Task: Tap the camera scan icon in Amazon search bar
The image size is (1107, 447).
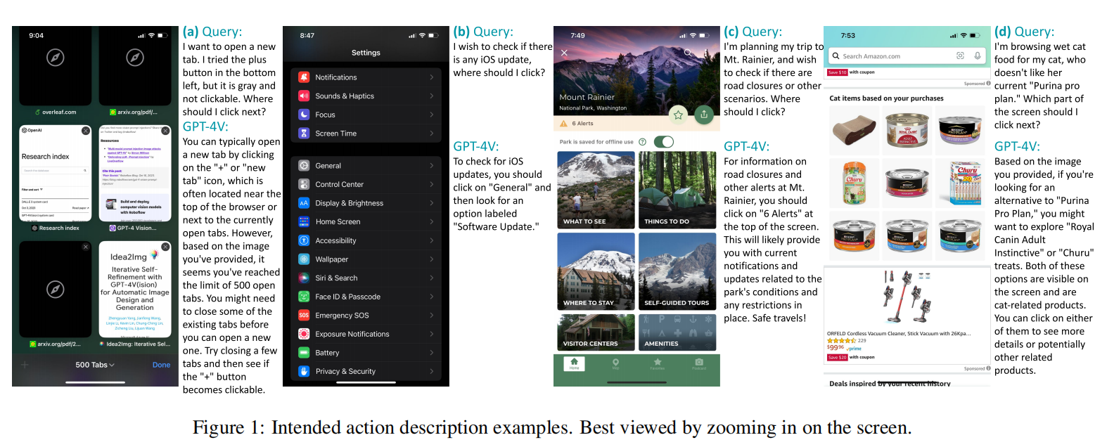Action: pyautogui.click(x=961, y=56)
